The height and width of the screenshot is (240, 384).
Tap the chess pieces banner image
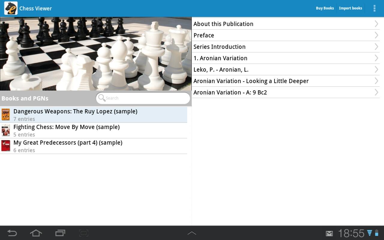click(x=96, y=54)
